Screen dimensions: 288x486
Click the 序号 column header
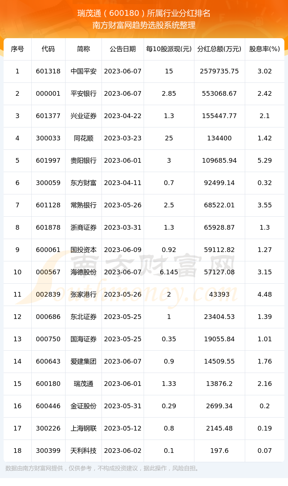17,49
